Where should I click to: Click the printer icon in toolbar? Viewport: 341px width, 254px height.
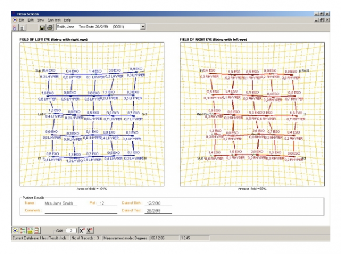click(50, 27)
